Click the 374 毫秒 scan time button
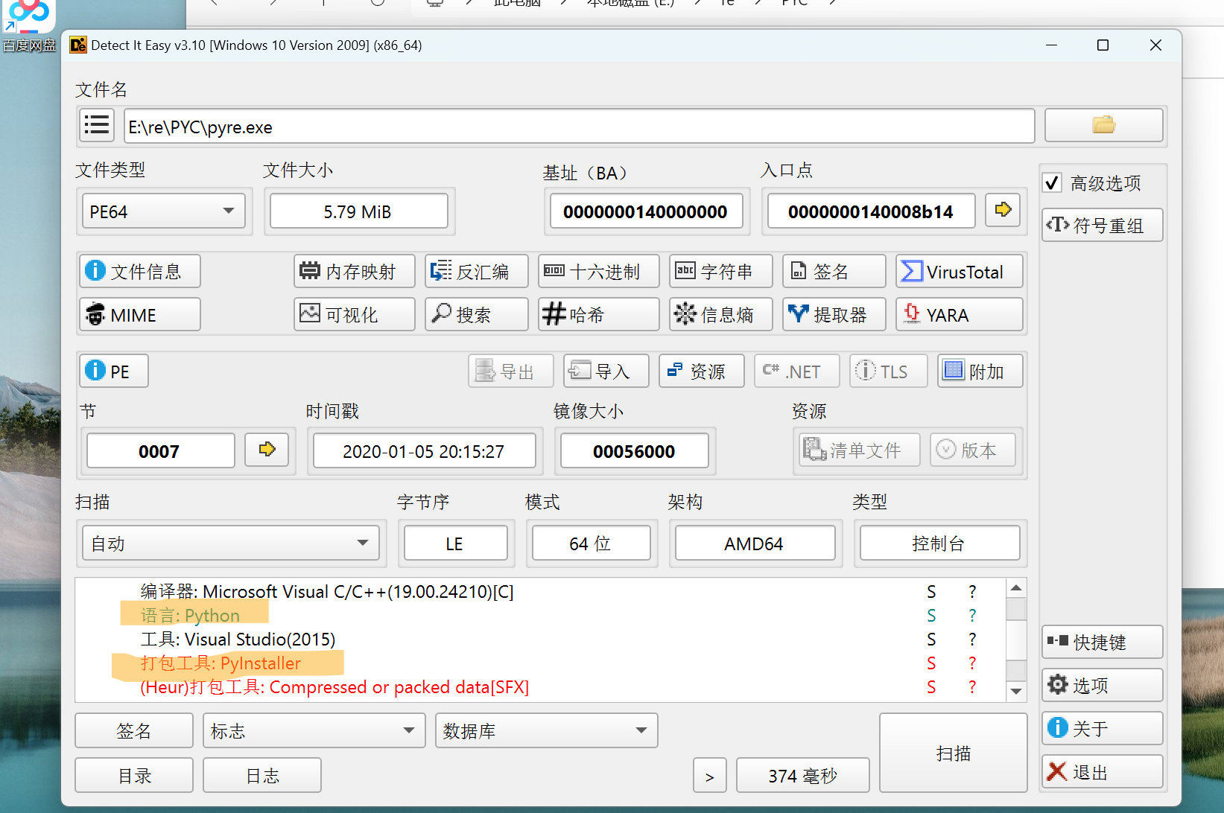Screen dimensions: 1224x813 803,775
